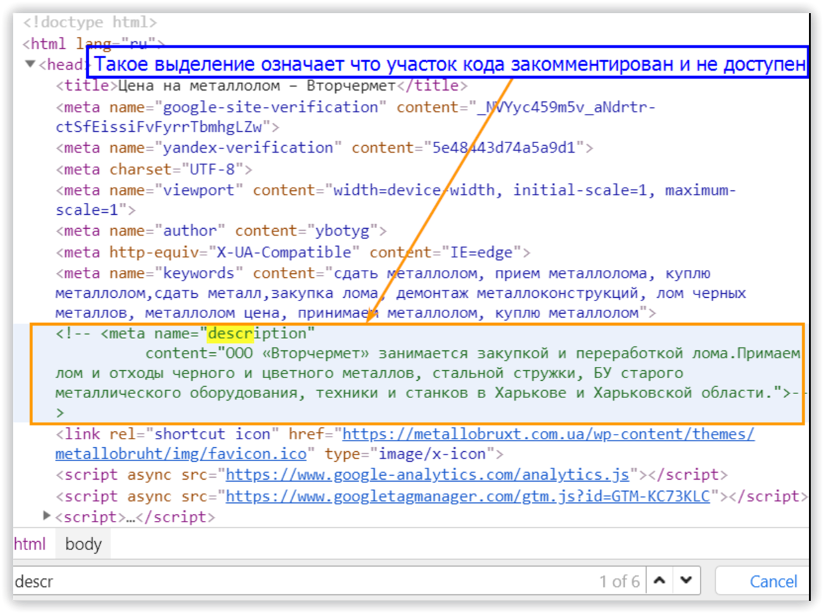Screen dimensions: 824x614
Task: Select the meta author ybotyg line
Action: click(x=221, y=231)
